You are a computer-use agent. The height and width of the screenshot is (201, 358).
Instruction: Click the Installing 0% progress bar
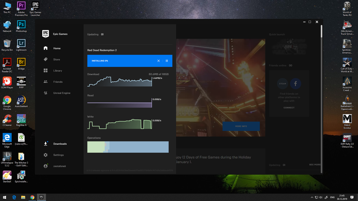130,61
